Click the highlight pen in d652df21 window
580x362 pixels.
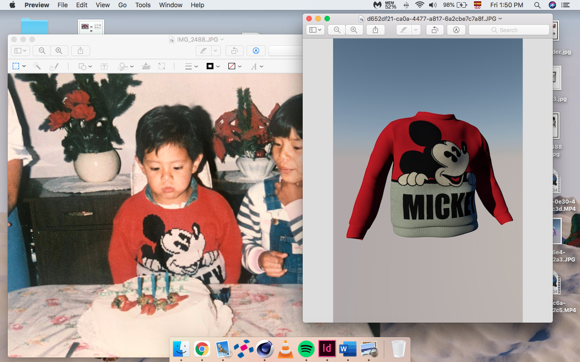(x=404, y=30)
